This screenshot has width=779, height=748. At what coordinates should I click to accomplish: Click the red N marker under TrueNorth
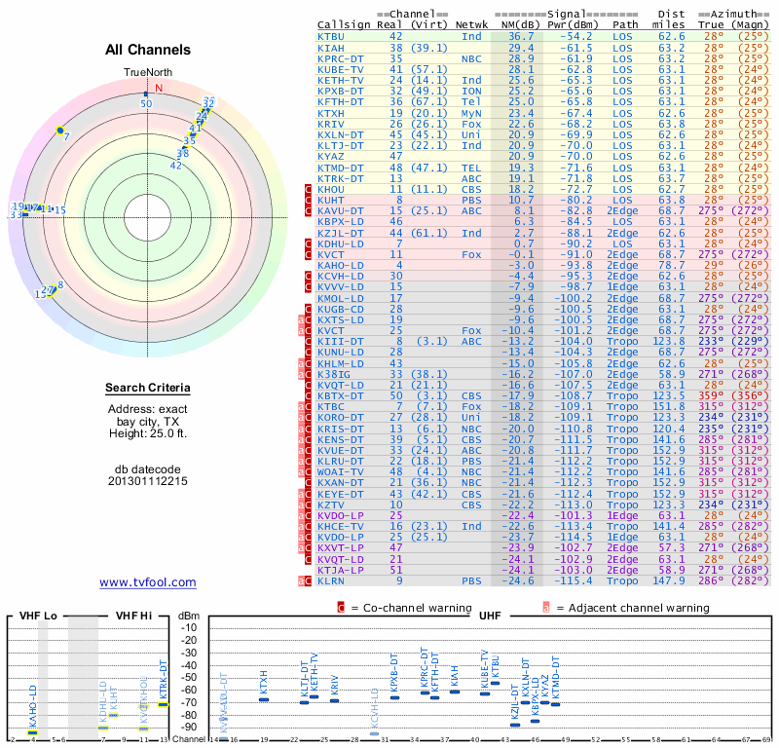tap(159, 88)
